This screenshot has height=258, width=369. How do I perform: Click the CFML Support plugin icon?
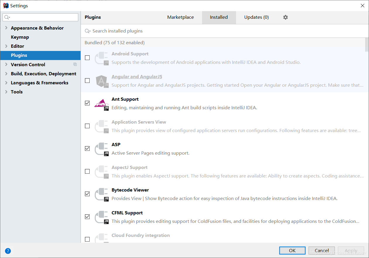102,217
